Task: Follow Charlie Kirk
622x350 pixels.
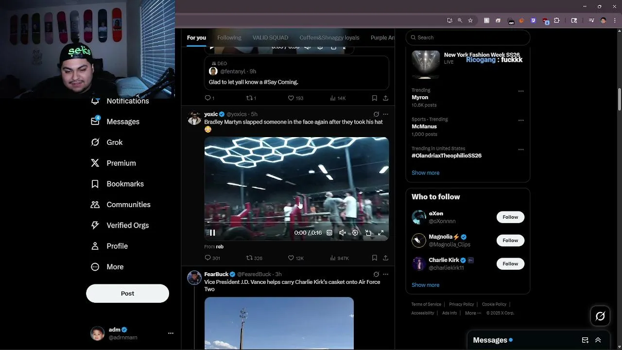Action: pos(510,264)
